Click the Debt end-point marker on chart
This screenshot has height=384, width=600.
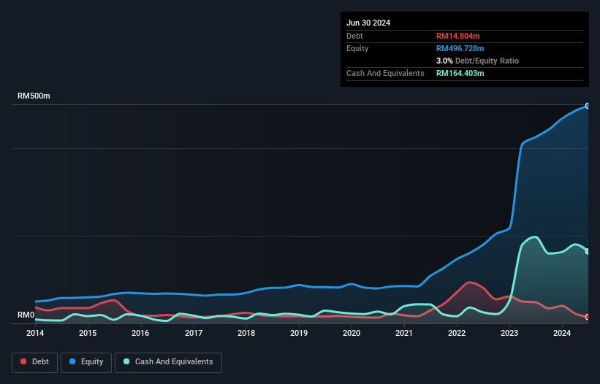588,317
